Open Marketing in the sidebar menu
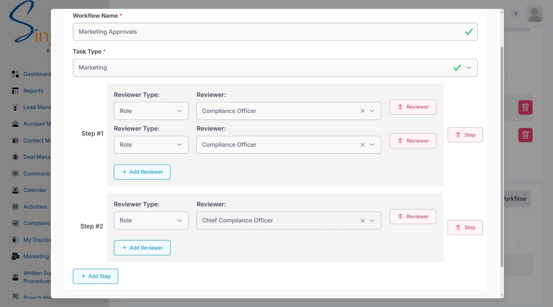 [x=36, y=257]
